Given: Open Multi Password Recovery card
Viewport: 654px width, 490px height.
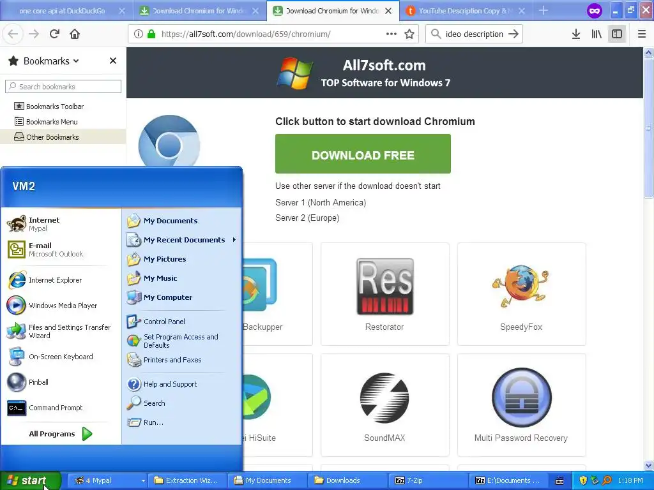Looking at the screenshot, I should click(x=521, y=405).
